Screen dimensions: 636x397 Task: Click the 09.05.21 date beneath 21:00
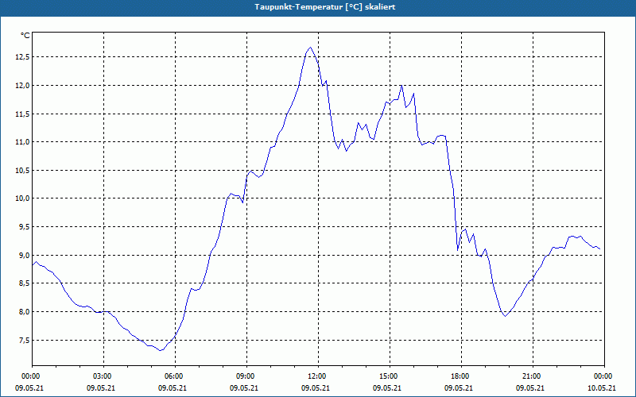[529, 387]
